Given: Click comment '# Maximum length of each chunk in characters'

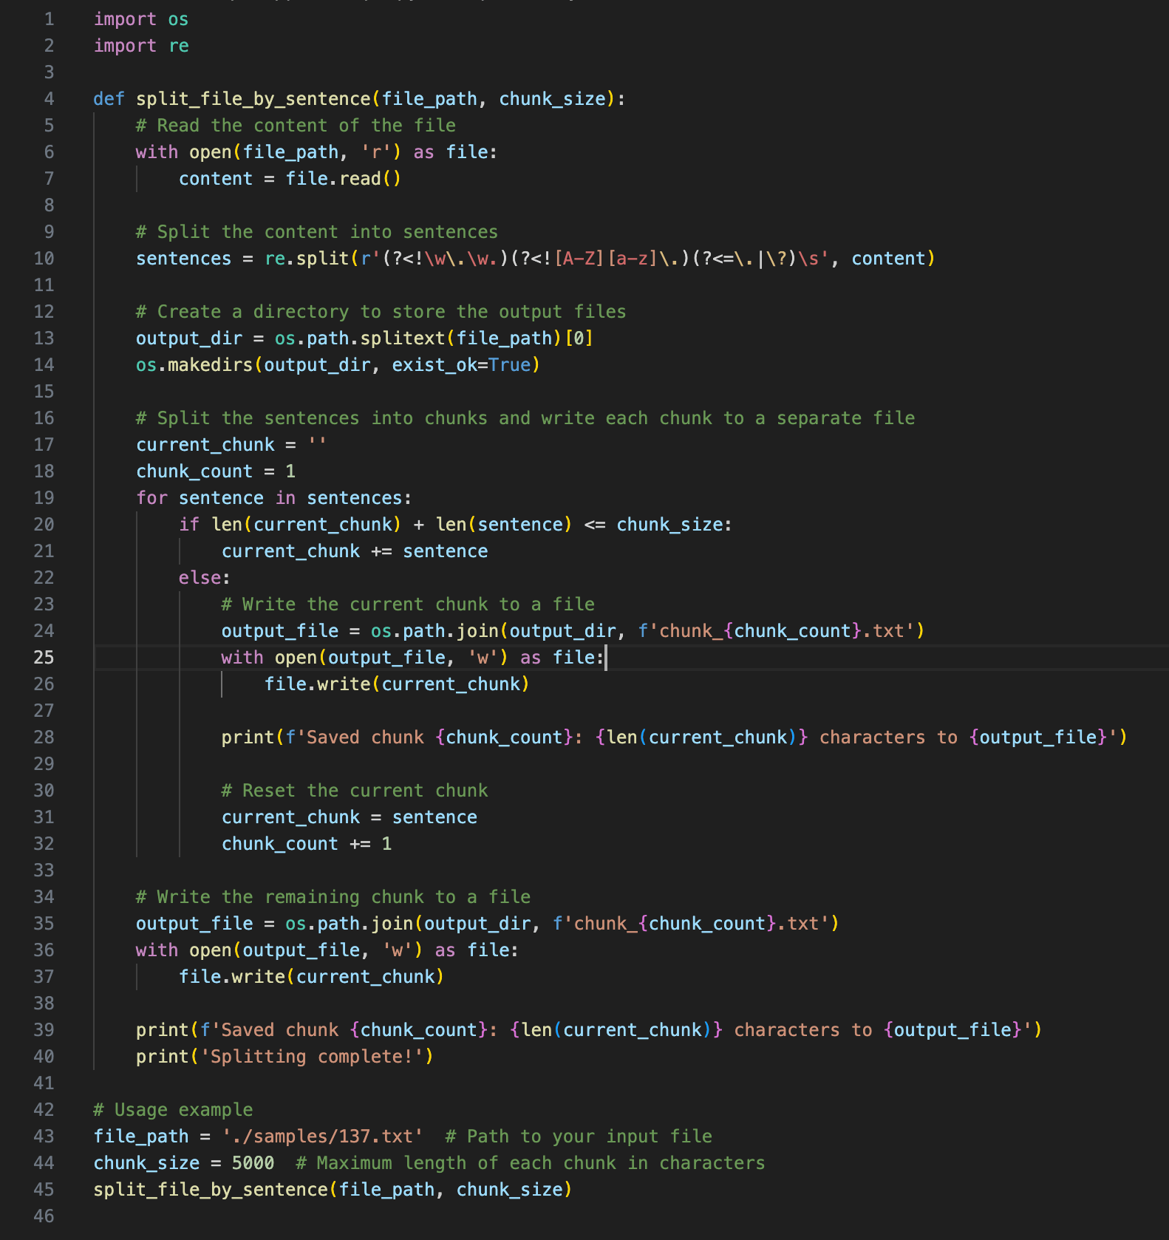Looking at the screenshot, I should pos(530,1163).
